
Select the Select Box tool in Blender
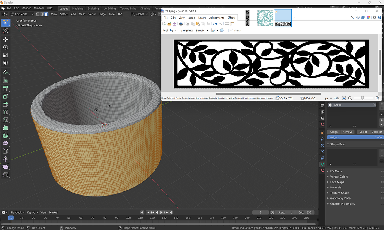(x=5, y=23)
